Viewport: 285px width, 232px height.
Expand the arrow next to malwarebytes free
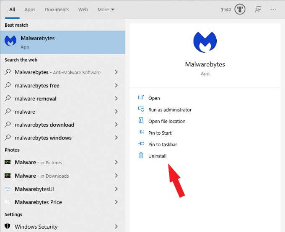(117, 85)
